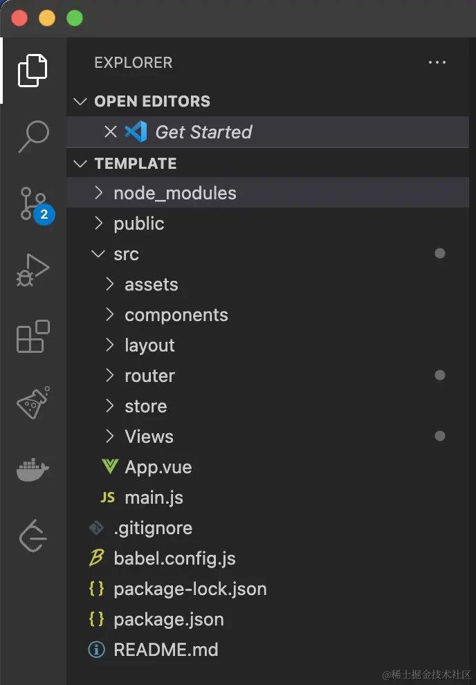Click the macOS green fullscreen window button
This screenshot has width=476, height=685.
(x=74, y=18)
